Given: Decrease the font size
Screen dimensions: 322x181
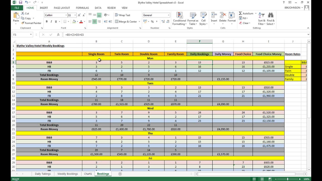Looking at the screenshot, I should click(x=84, y=15).
